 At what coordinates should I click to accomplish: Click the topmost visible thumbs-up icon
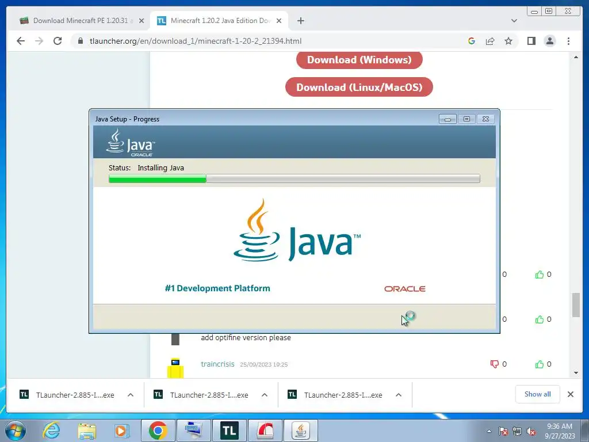click(540, 275)
